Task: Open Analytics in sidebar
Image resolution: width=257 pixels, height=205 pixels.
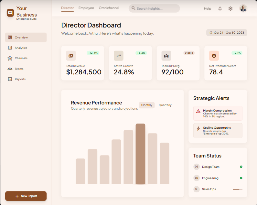Action: 26,48
